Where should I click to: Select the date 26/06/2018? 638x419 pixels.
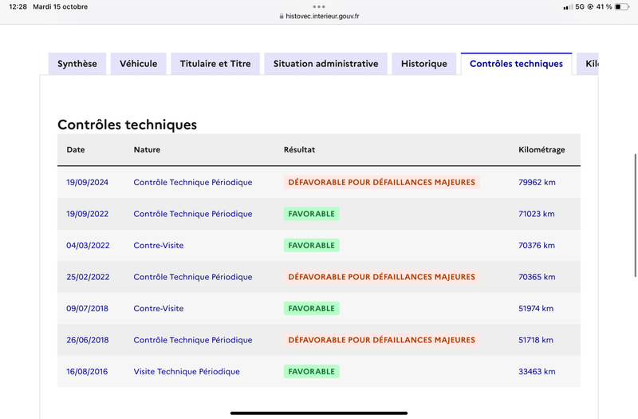(x=88, y=340)
